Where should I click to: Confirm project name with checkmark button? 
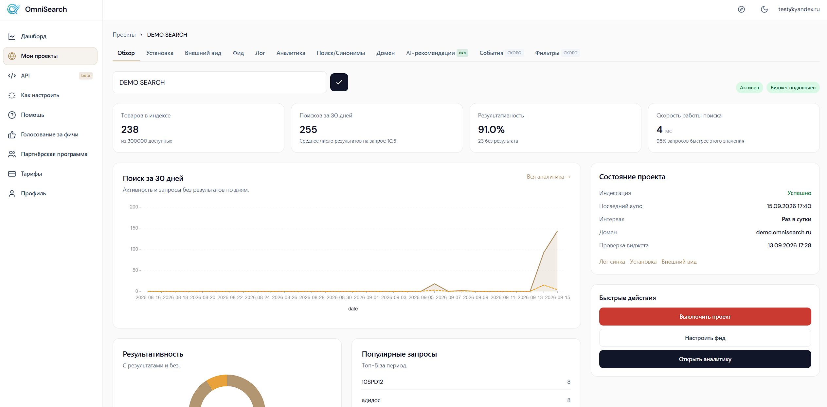tap(339, 82)
